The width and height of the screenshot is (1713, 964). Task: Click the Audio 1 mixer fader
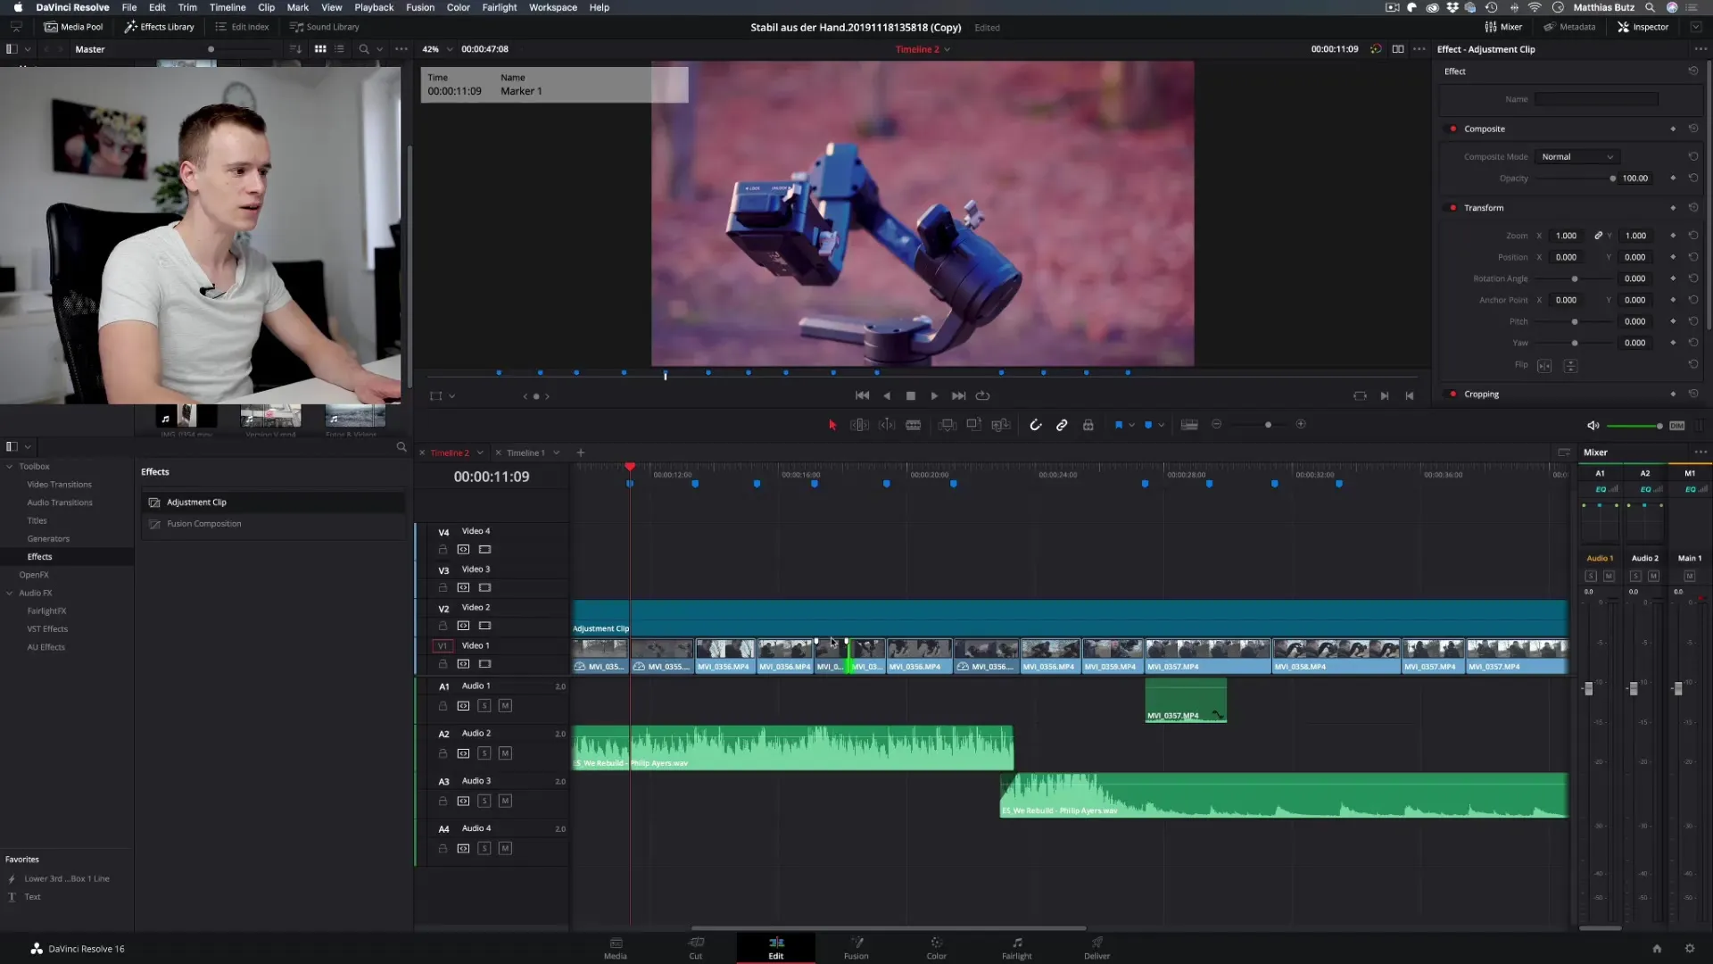pyautogui.click(x=1588, y=688)
